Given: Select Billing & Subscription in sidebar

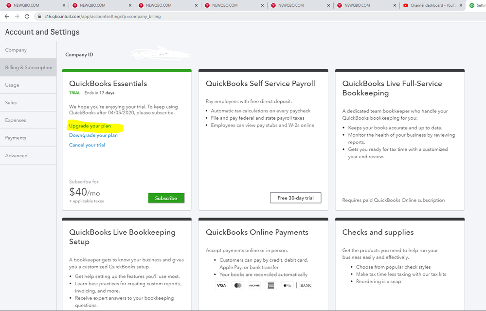Looking at the screenshot, I should click(28, 67).
